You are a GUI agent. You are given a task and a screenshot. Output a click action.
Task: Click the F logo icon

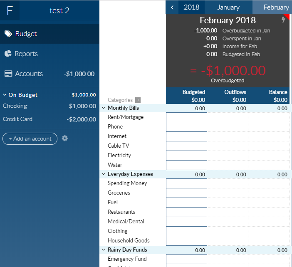pos(10,10)
